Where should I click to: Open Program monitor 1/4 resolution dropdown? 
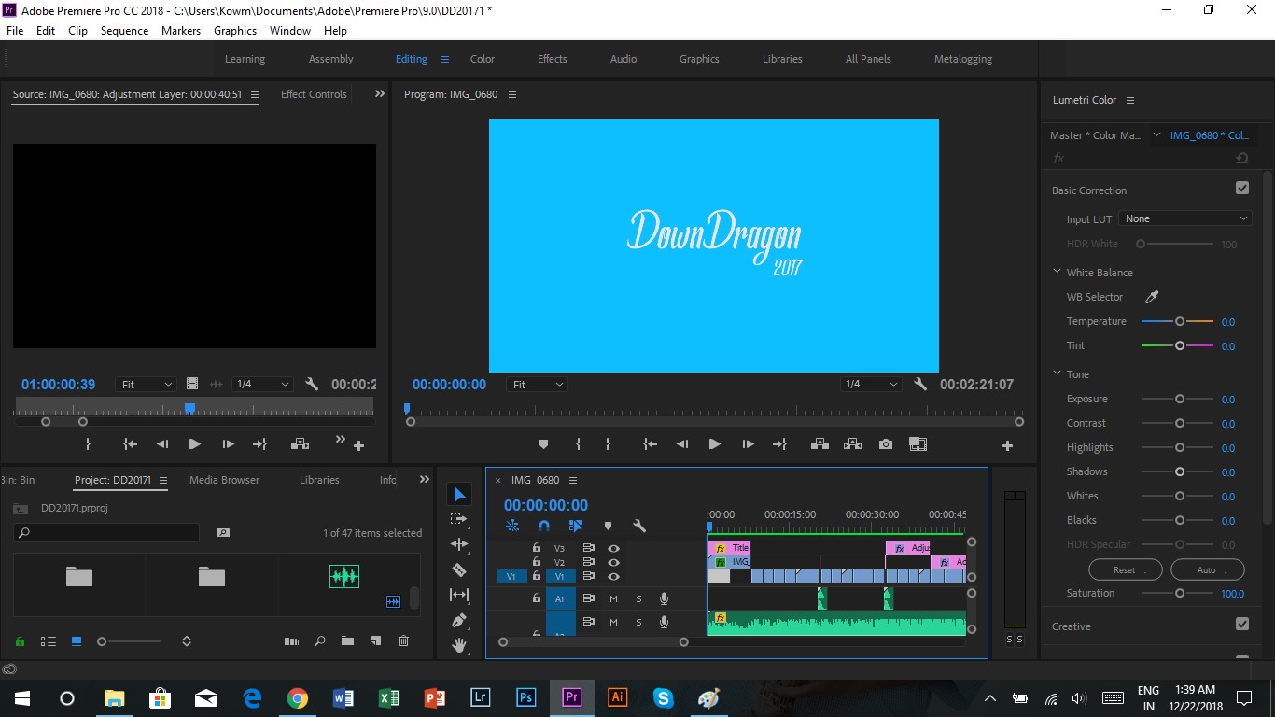pos(871,385)
